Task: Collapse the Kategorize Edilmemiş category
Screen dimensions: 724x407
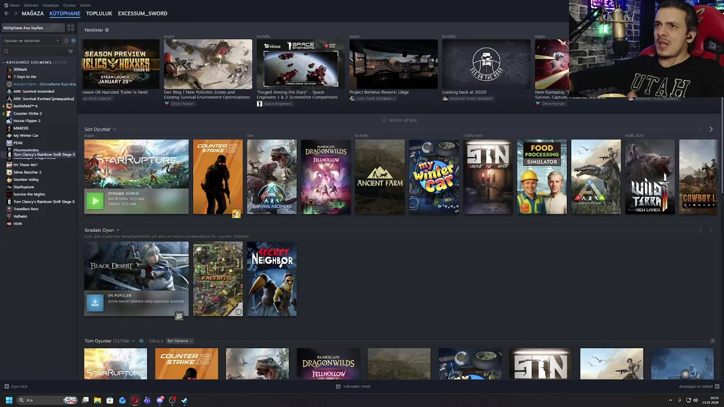Action: (4, 62)
